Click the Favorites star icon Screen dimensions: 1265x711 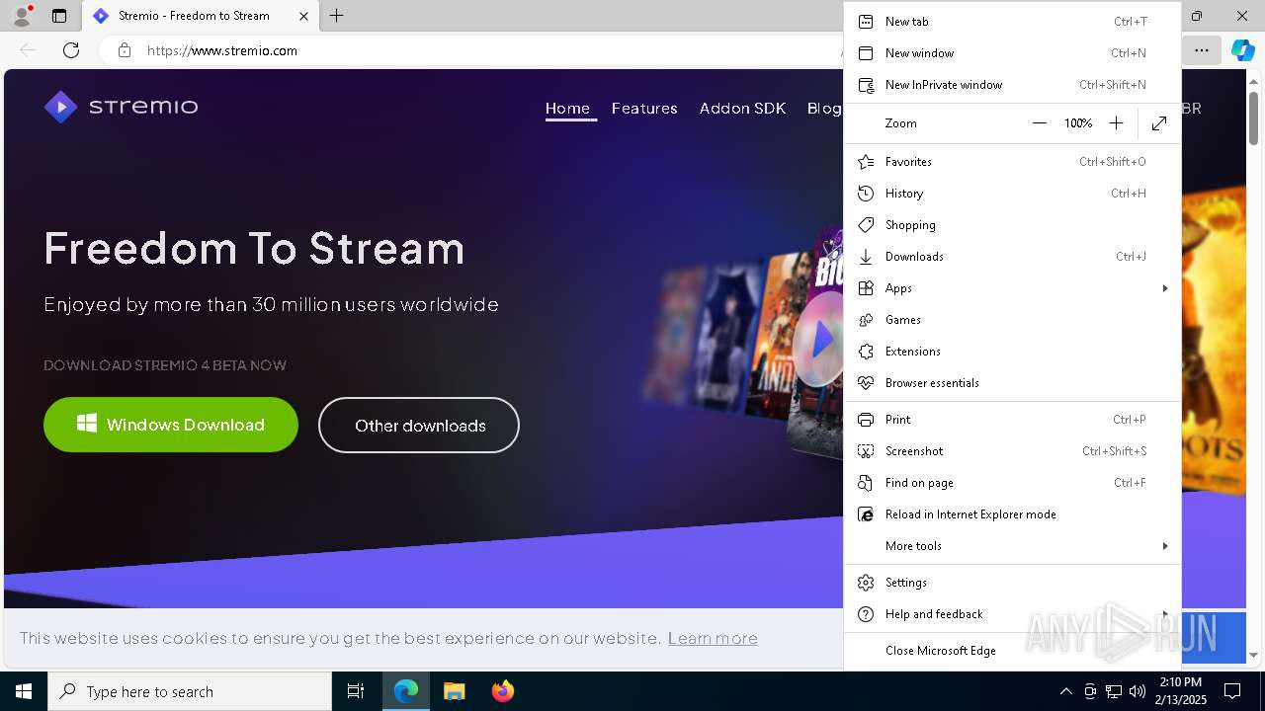[x=866, y=162]
